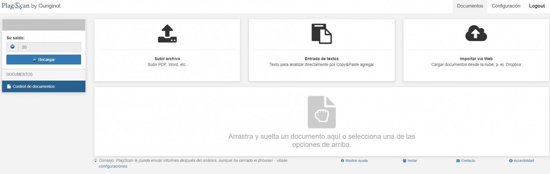Open the Documentos tab
Screen dimensions: 550x174
pos(470,6)
